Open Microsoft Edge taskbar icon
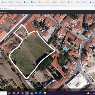 40,93
